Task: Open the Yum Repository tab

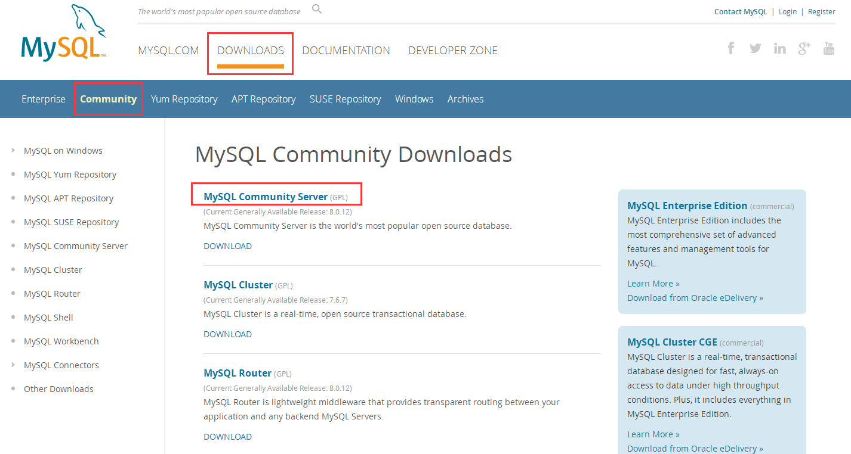Action: point(184,99)
